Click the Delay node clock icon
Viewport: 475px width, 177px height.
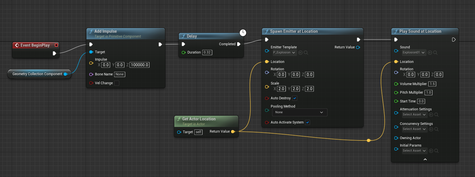click(x=243, y=33)
